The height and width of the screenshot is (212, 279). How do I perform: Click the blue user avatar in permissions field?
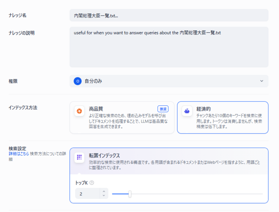[x=78, y=81]
